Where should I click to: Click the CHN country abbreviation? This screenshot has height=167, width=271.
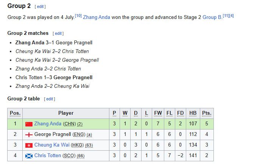[69, 124]
